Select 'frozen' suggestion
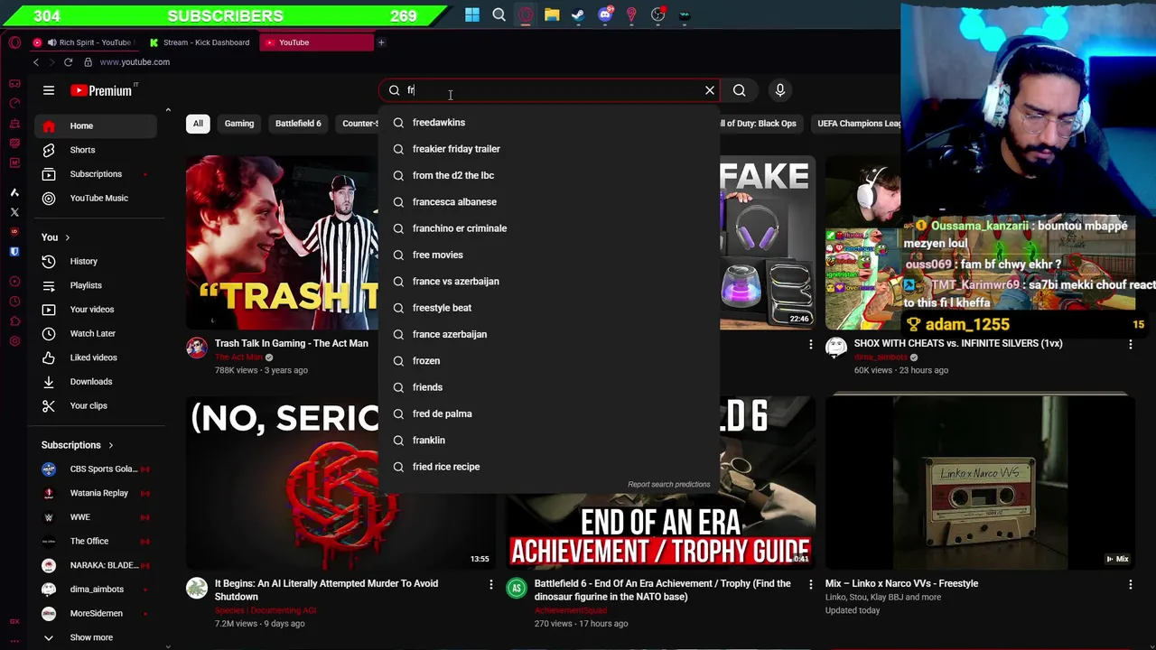 point(549,361)
